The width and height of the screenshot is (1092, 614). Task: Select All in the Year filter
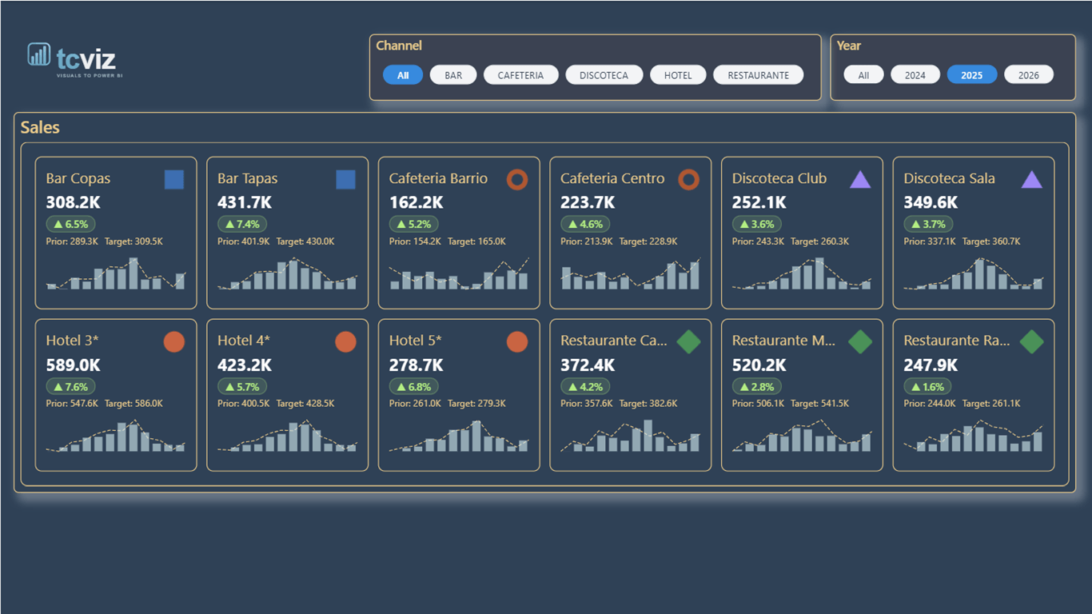pyautogui.click(x=863, y=75)
